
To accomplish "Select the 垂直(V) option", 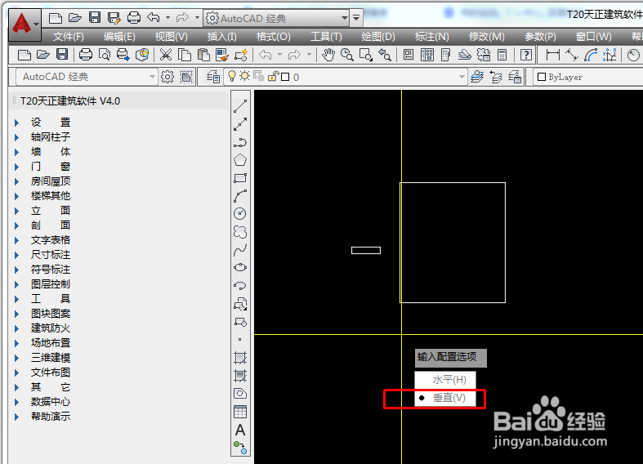I will tap(445, 398).
